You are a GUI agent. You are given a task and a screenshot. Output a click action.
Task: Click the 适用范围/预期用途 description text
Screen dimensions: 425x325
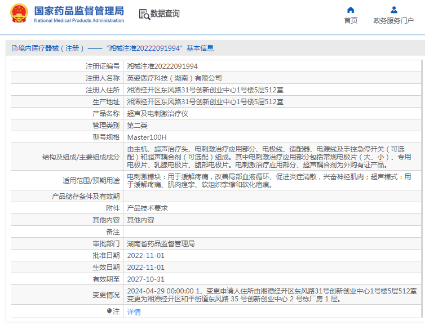point(269,181)
